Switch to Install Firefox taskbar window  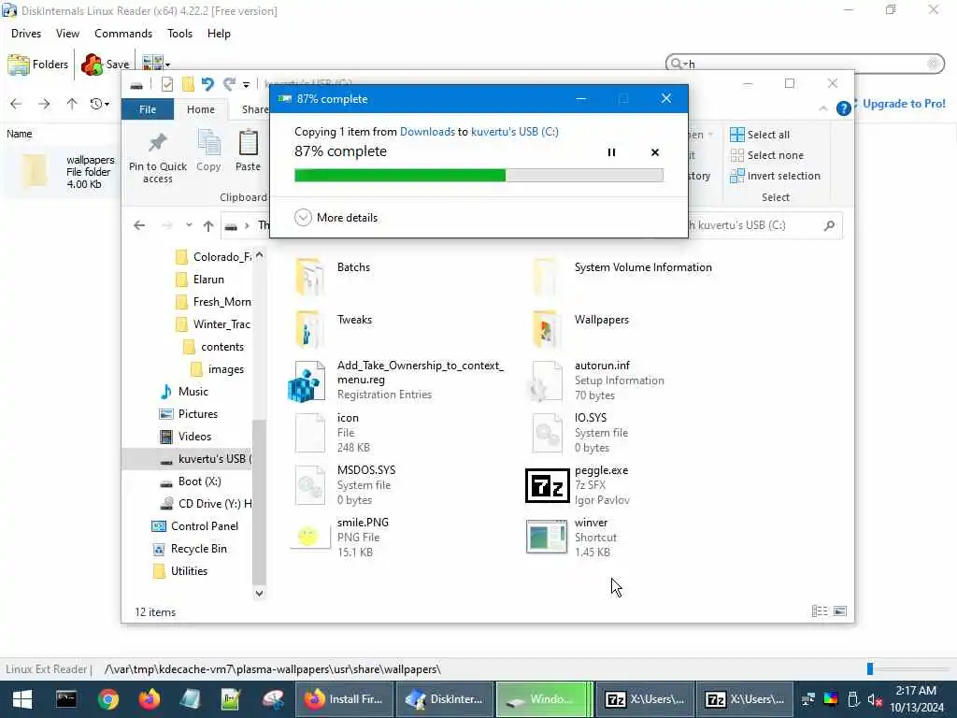click(x=344, y=699)
